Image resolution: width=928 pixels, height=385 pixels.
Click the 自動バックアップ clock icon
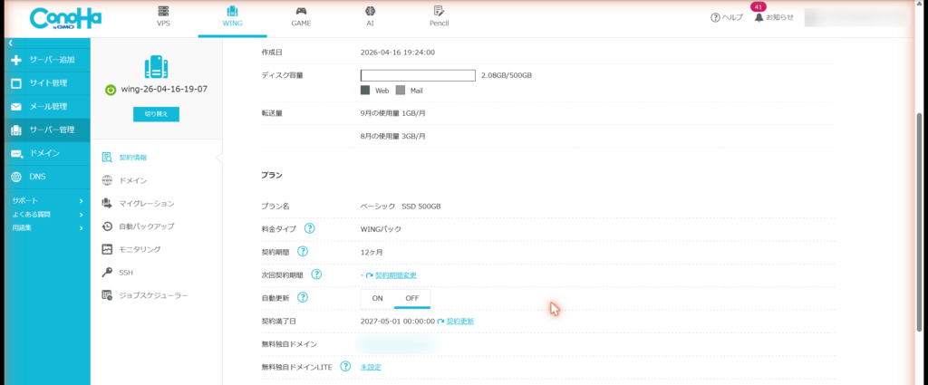tap(107, 226)
